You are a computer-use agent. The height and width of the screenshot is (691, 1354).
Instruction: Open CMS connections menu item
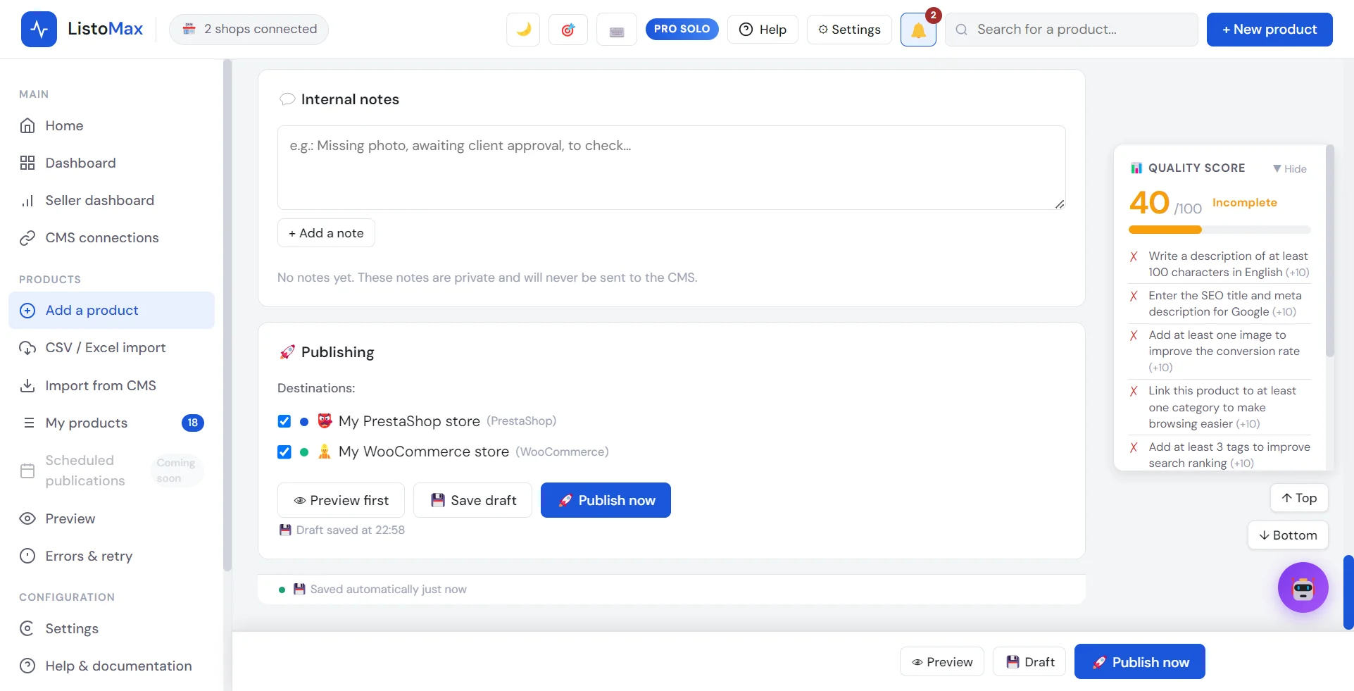click(111, 237)
